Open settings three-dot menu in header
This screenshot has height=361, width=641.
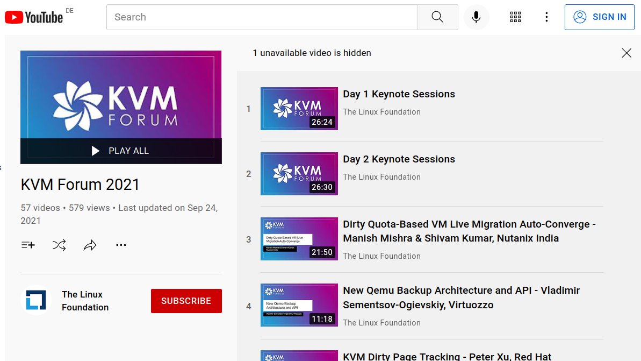[546, 17]
